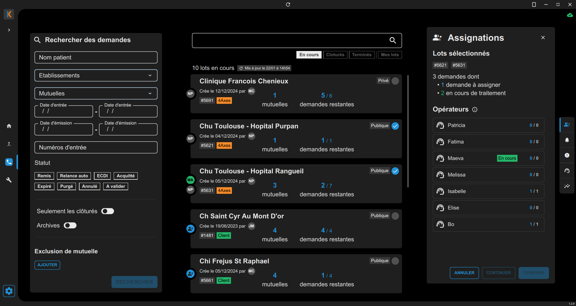The image size is (576, 306).
Task: Click the green MA avatar beside Hopital Rangueil
Action: coord(190,180)
